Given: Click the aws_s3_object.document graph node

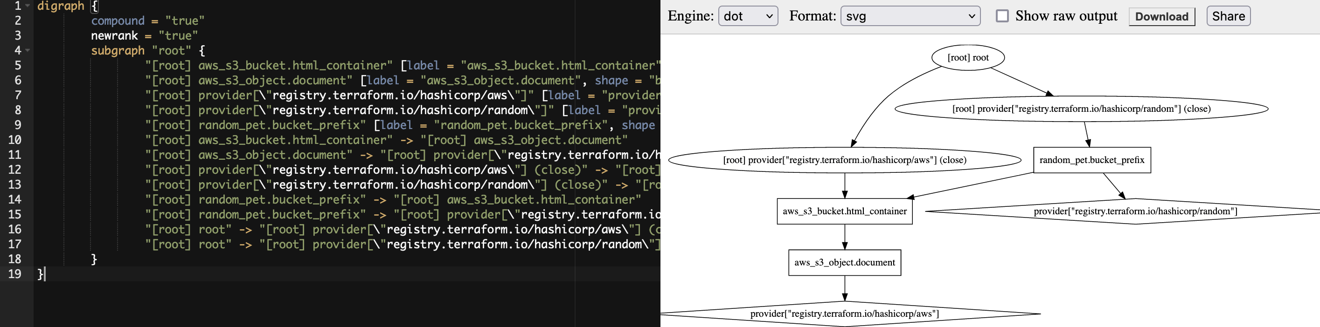Looking at the screenshot, I should (844, 263).
